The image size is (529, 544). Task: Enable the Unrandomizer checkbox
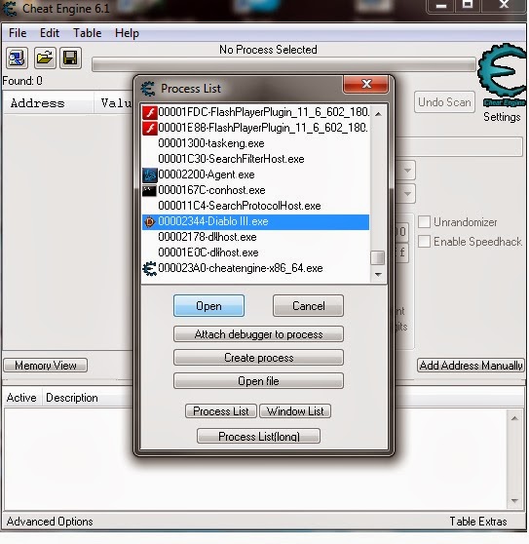click(x=424, y=222)
